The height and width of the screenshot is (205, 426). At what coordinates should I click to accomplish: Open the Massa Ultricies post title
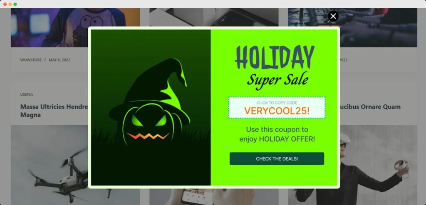coord(54,111)
